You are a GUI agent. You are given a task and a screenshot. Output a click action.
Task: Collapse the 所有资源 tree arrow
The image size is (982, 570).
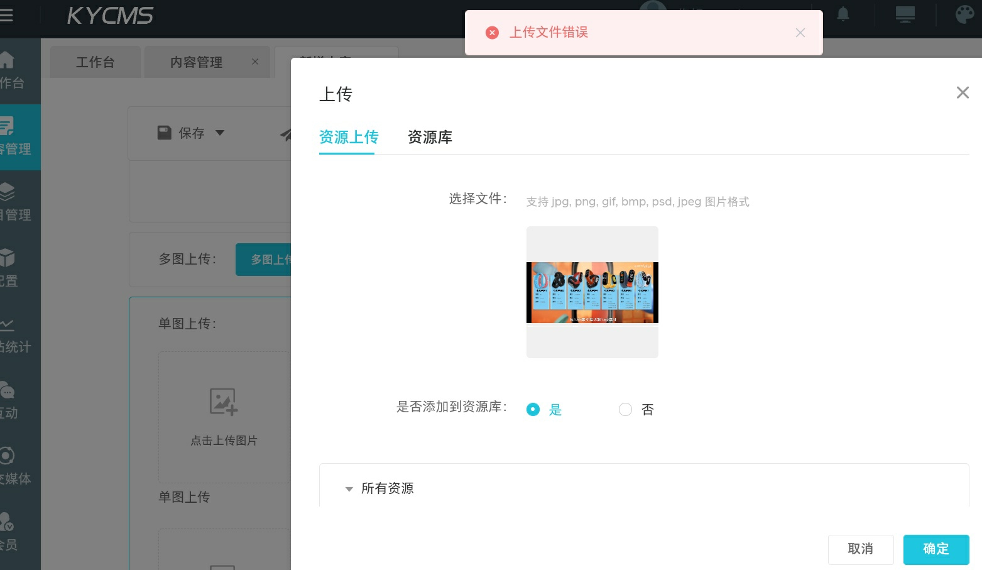pos(349,489)
